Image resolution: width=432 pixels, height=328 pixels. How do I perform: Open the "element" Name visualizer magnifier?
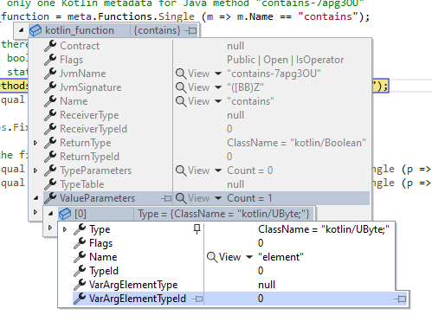point(212,257)
